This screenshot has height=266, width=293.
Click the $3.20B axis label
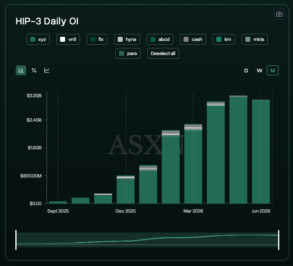point(34,96)
